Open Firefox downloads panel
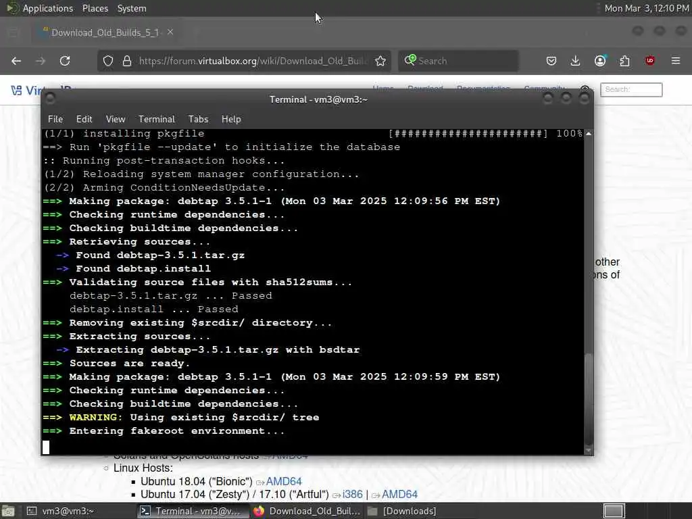Image resolution: width=692 pixels, height=519 pixels. [576, 61]
